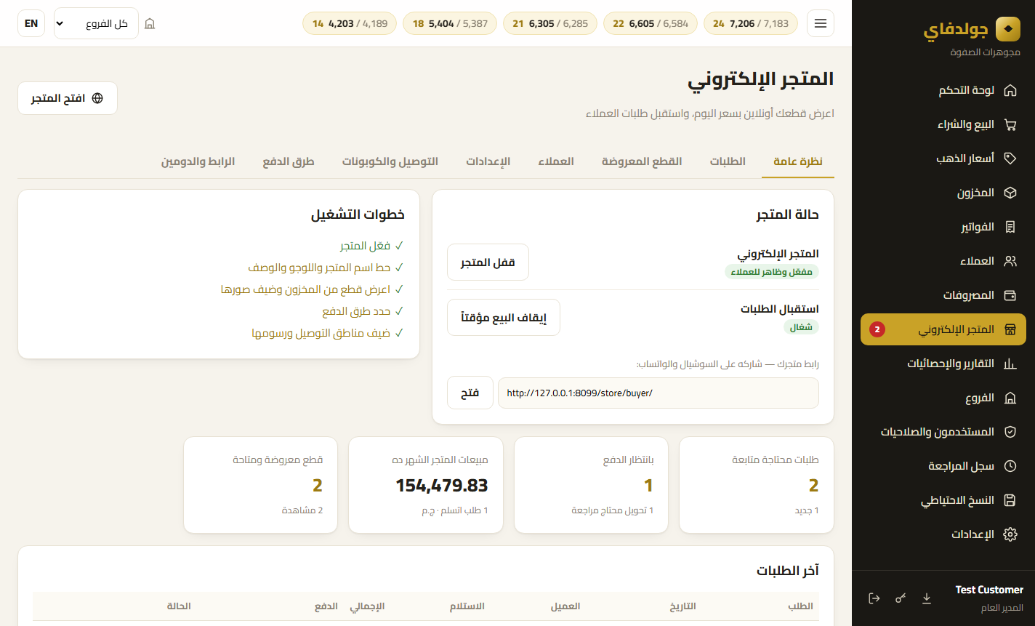
Task: Click إيقاف البيع مؤقتاً button
Action: click(504, 318)
